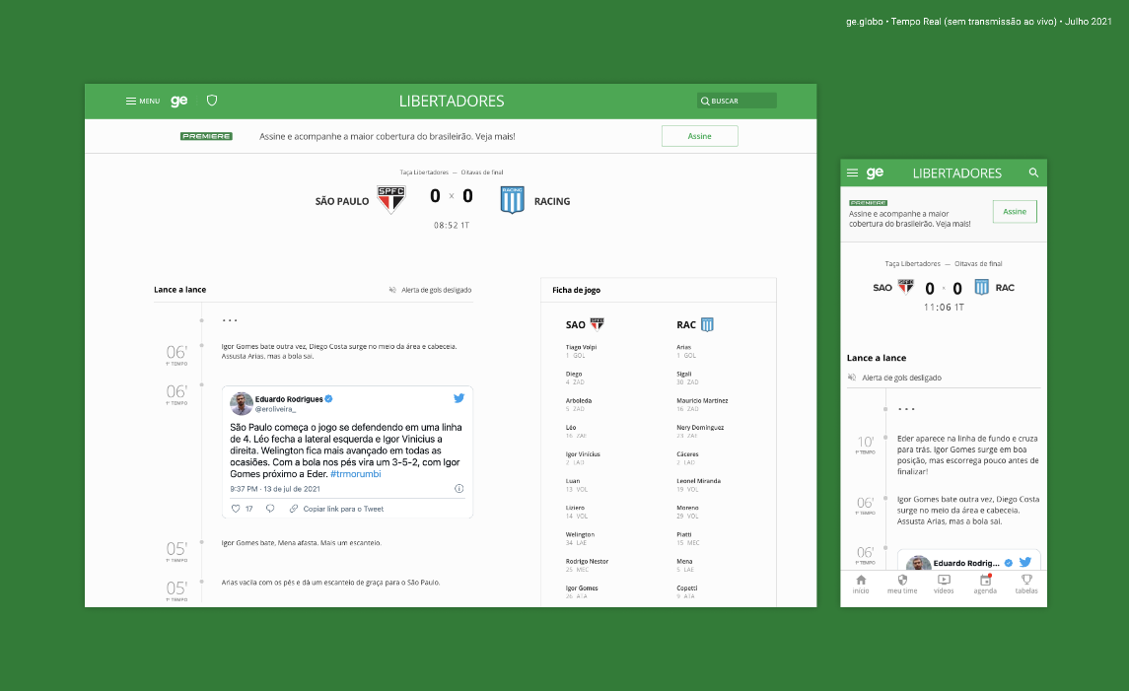Viewport: 1129px width, 691px height.
Task: Click tweet timestamp '9:37 PM · 13 de jul de 2021'
Action: click(275, 489)
